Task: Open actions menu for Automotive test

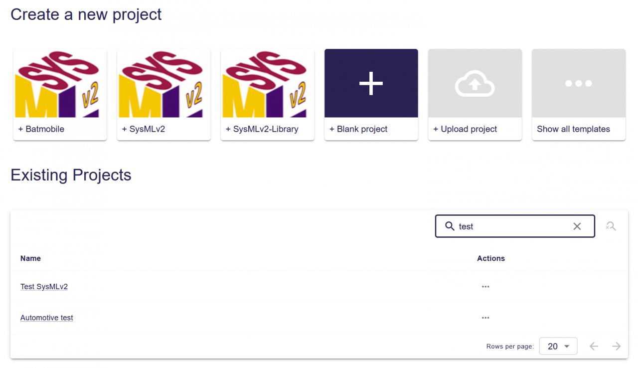Action: pyautogui.click(x=485, y=318)
